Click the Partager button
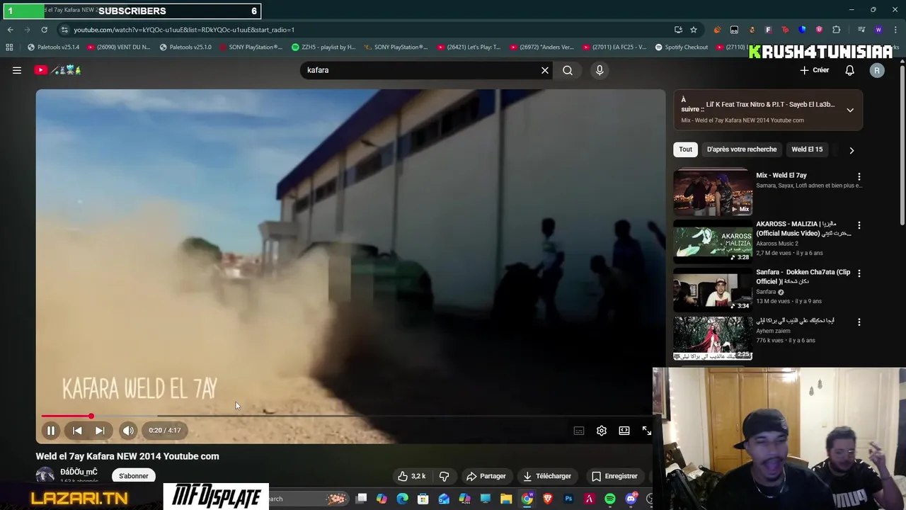This screenshot has width=906, height=510. (x=486, y=476)
